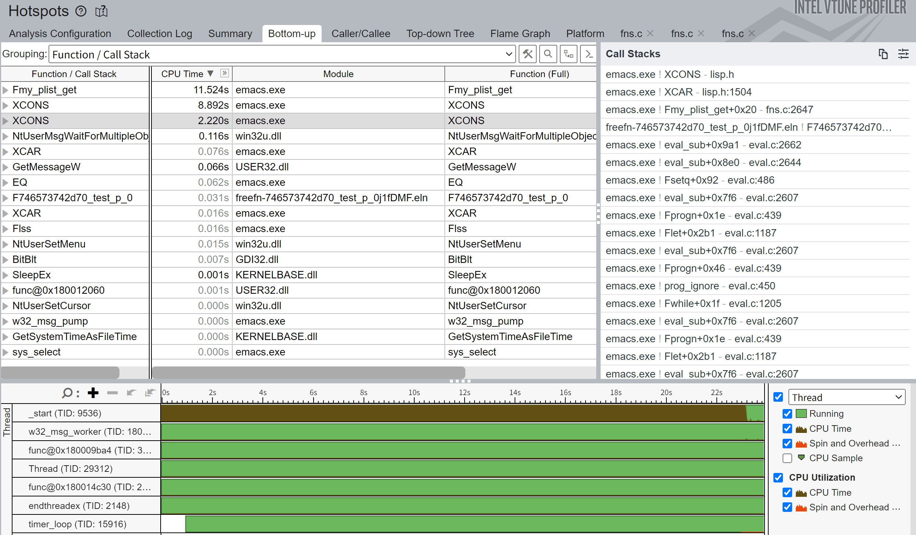This screenshot has height=535, width=916.
Task: Click the search magnifier icon beside Grouping
Action: coord(548,54)
